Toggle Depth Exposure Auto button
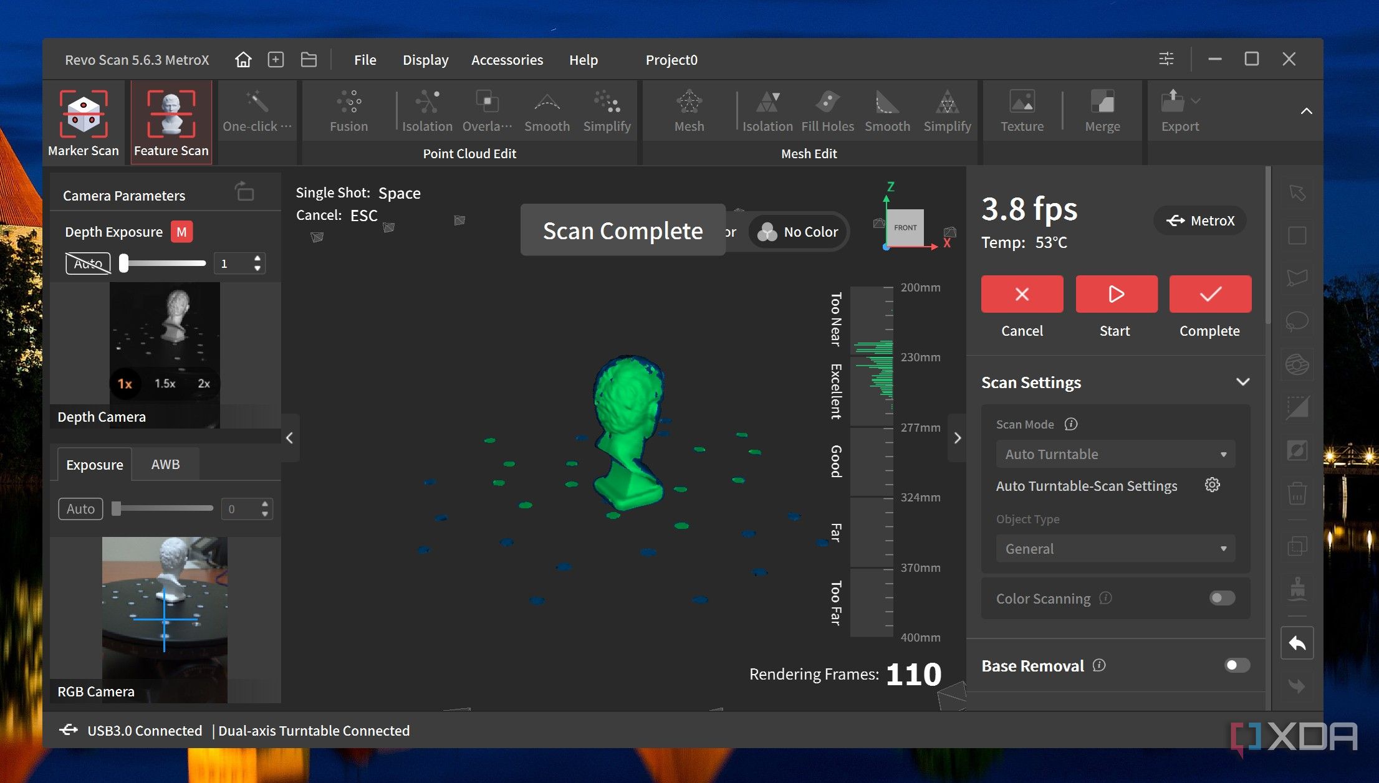Screen dimensions: 1379x783 pos(88,263)
